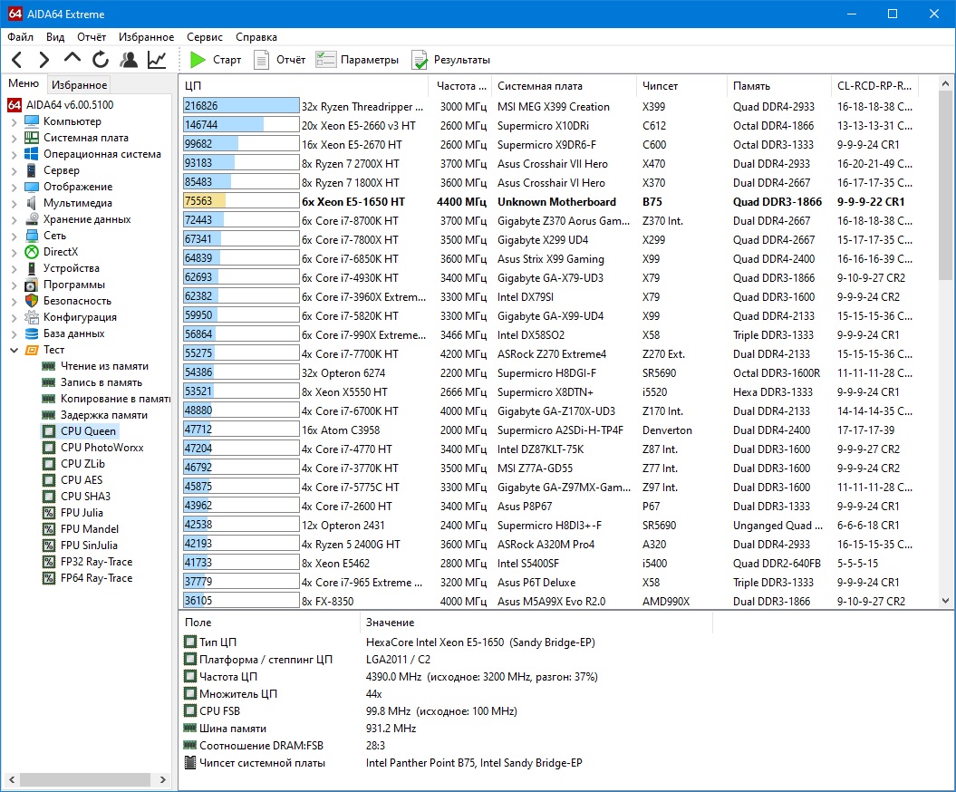Screen dimensions: 956x792
Task: Open the Сервис menu
Action: coord(204,37)
